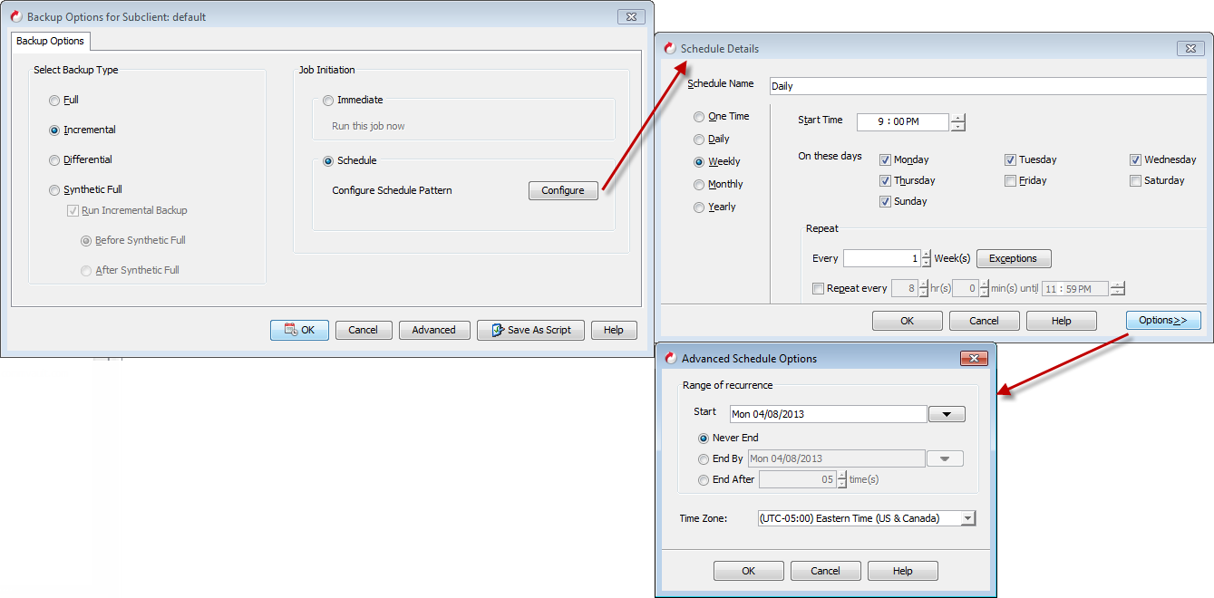This screenshot has width=1214, height=598.
Task: Open the Exceptions dialog
Action: 1013,258
